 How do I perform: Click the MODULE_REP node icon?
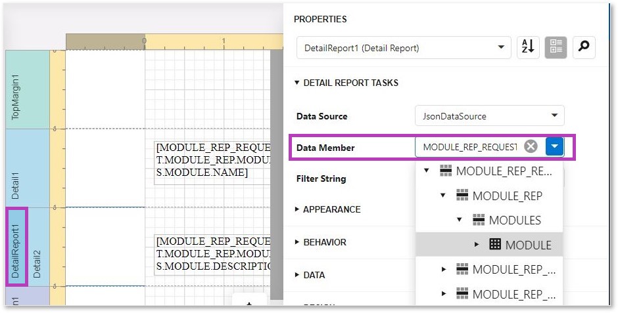point(462,196)
